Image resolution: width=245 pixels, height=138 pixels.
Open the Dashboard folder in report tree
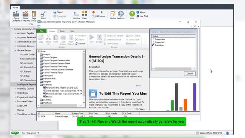pyautogui.click(x=48, y=76)
